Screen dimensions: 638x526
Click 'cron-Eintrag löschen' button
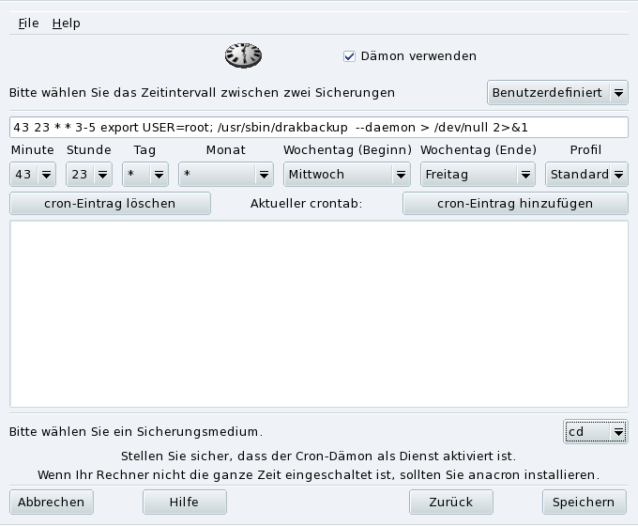coord(110,203)
